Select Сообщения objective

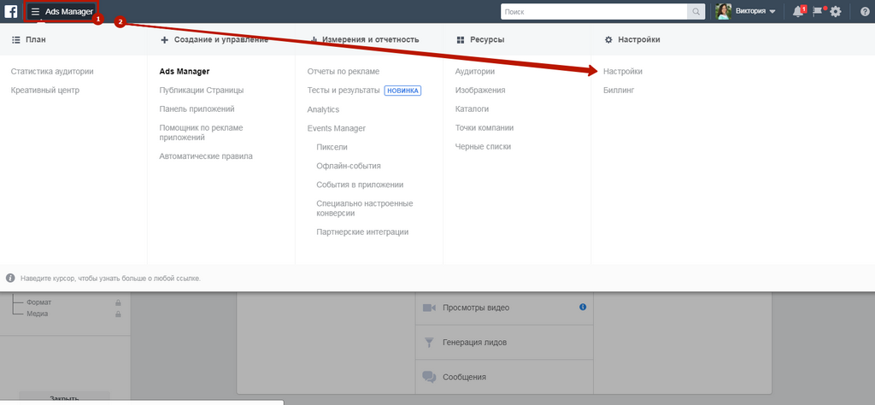click(x=504, y=377)
